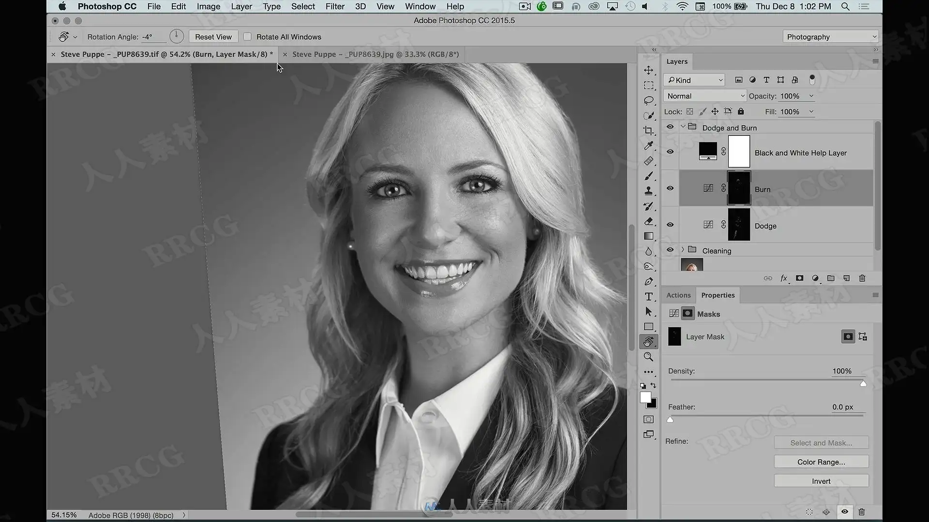
Task: Open the Edit Toolbar ellipsis menu
Action: click(648, 372)
